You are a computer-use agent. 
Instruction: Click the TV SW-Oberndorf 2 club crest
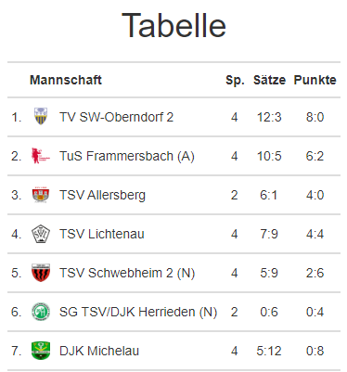tap(41, 116)
